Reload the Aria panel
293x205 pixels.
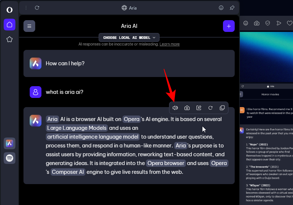point(37,8)
